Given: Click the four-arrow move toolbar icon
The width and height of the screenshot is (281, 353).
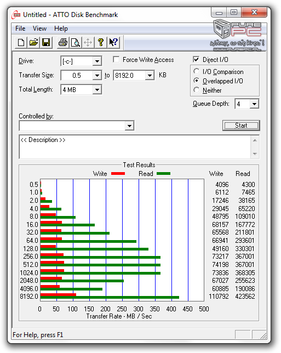Looking at the screenshot, I should point(88,42).
